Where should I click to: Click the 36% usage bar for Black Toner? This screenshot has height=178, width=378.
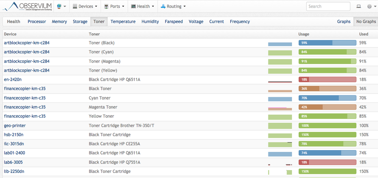[327, 89]
